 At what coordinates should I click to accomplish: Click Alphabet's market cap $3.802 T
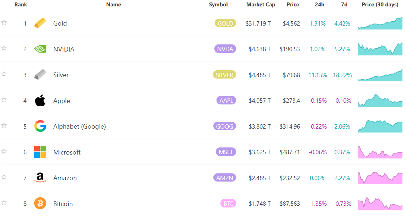point(260,126)
